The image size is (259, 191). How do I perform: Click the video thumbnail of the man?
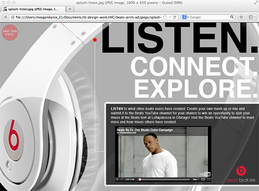tap(163, 152)
